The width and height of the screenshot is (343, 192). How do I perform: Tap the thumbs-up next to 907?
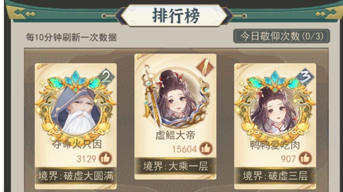pos(305,158)
